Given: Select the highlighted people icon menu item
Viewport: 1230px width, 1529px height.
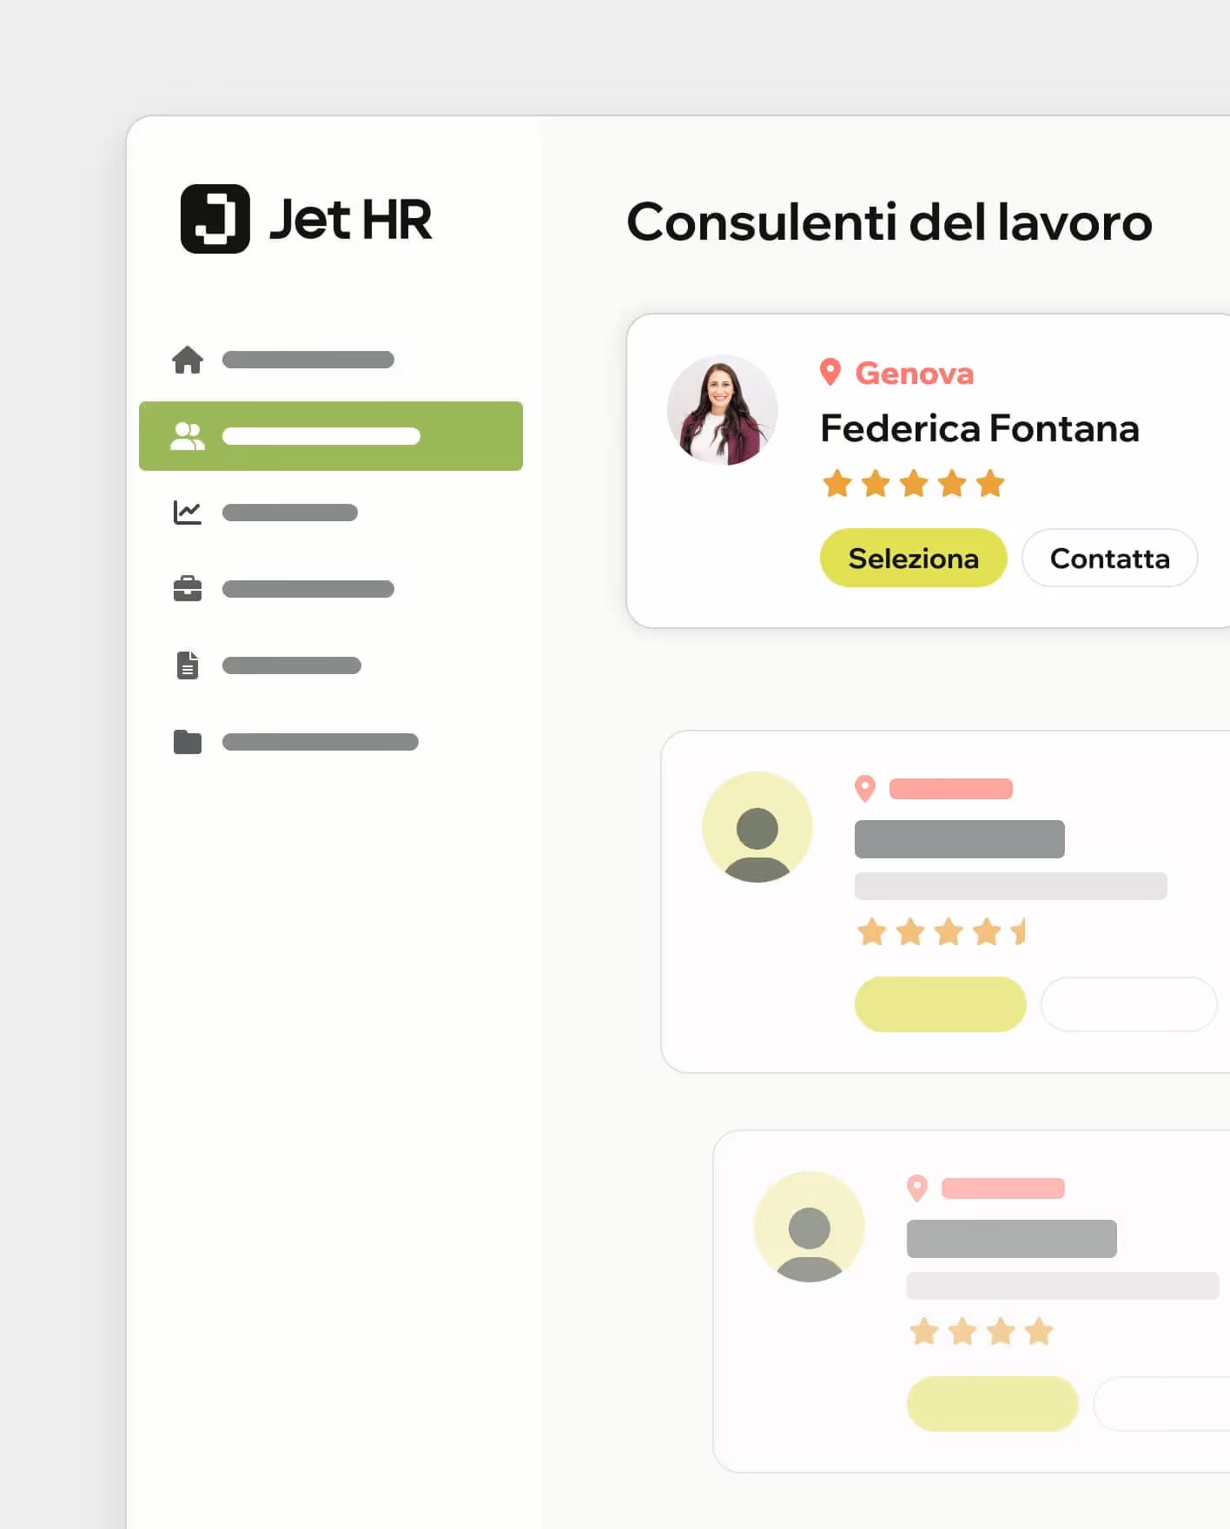Looking at the screenshot, I should (188, 436).
